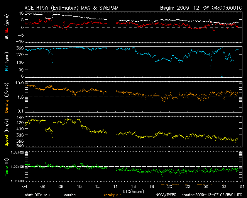Click the 0.1 tick on the Density axis

20,111
